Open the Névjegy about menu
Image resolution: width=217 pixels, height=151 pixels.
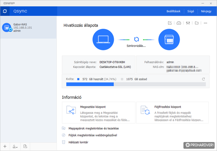coord(206,11)
